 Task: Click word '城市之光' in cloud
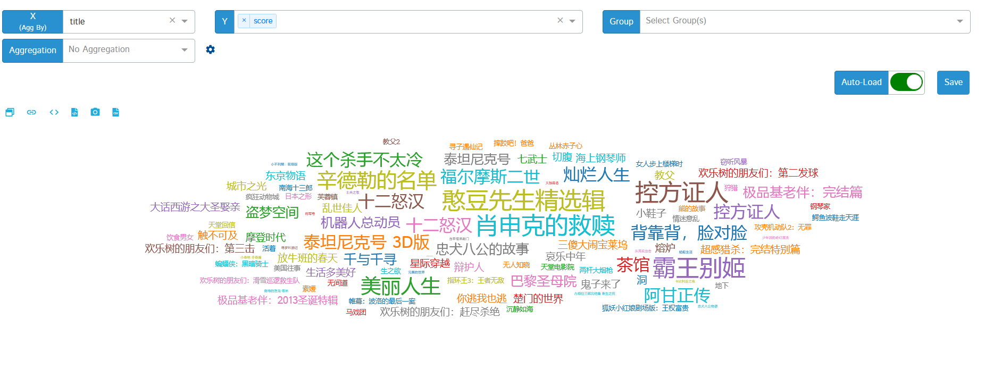[x=246, y=186]
